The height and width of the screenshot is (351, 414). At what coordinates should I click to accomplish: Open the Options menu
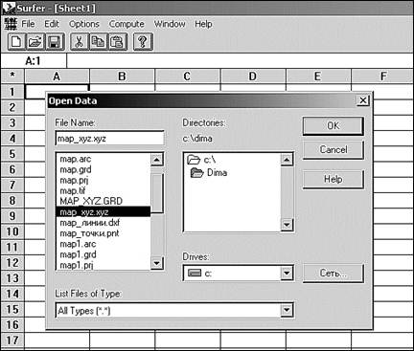tap(84, 24)
